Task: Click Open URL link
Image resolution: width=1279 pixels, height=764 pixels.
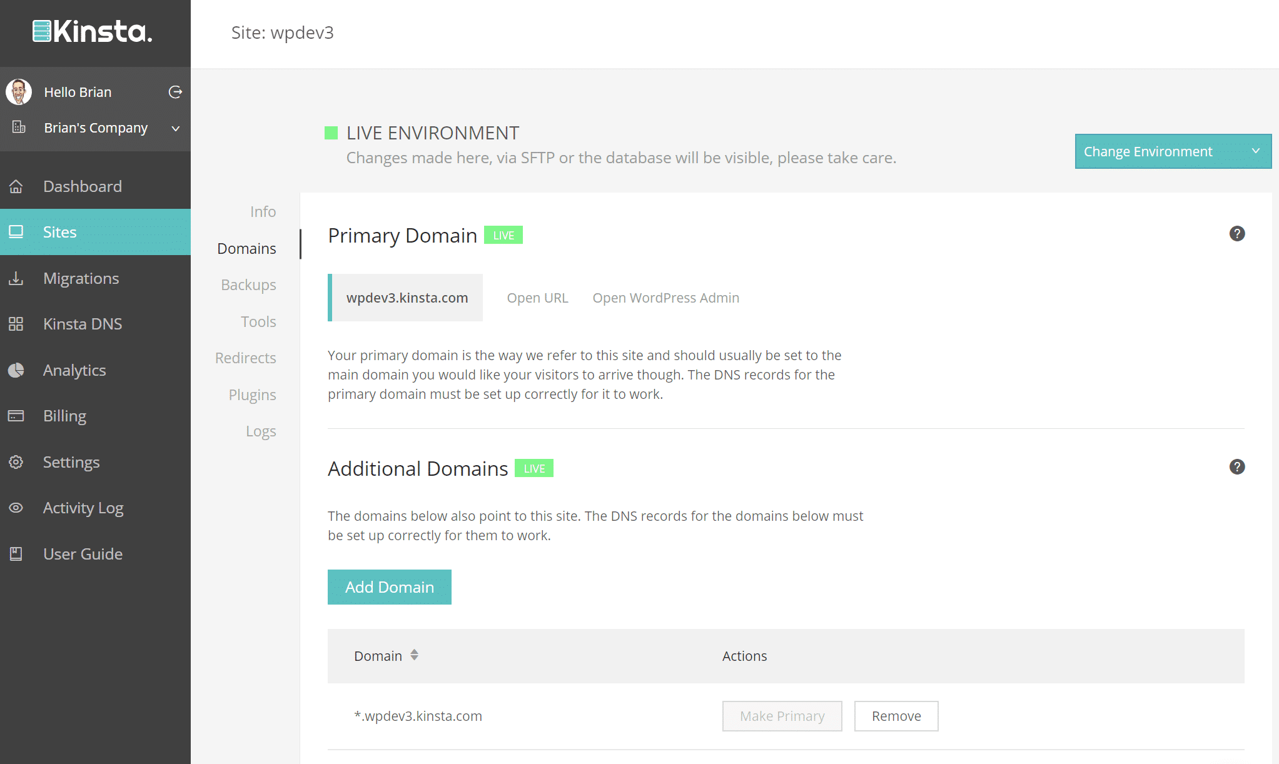Action: click(x=537, y=298)
